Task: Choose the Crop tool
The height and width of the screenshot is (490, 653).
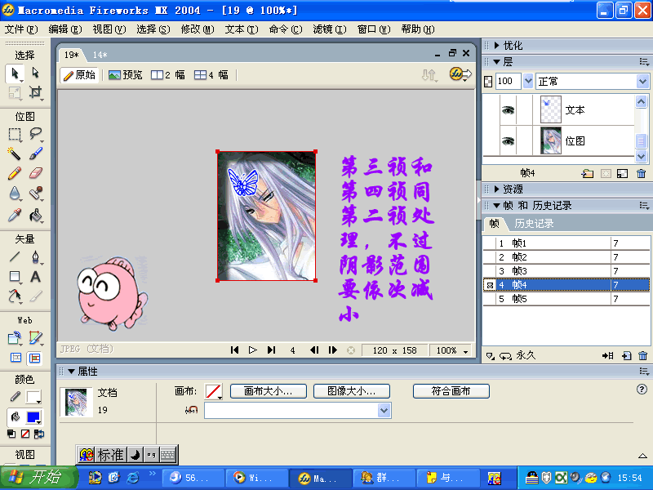Action: click(36, 92)
